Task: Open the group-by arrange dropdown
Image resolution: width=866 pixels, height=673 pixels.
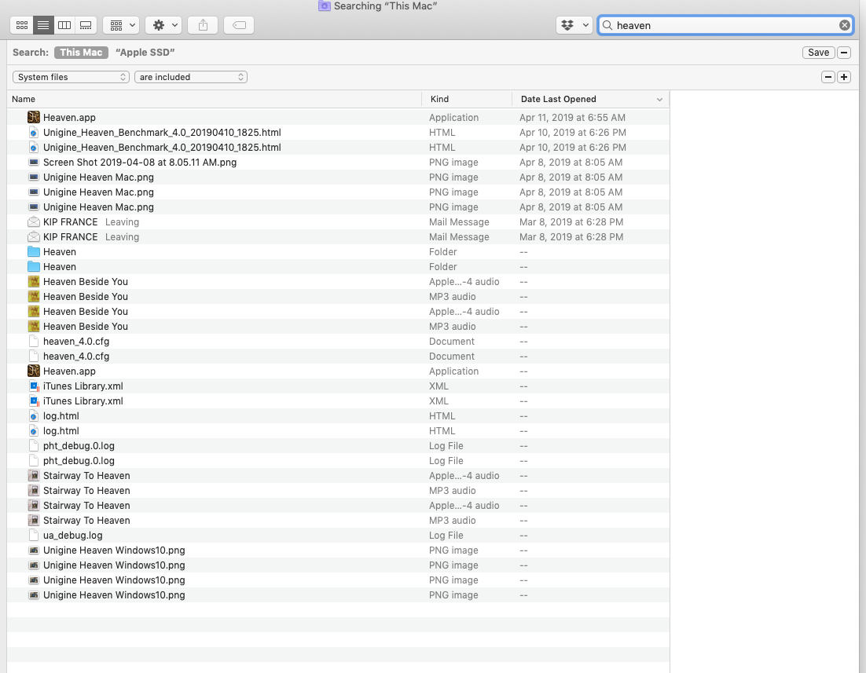Action: coord(121,25)
